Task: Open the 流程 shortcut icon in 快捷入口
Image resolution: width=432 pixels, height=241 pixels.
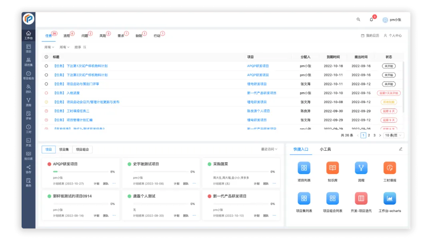Action: click(361, 168)
